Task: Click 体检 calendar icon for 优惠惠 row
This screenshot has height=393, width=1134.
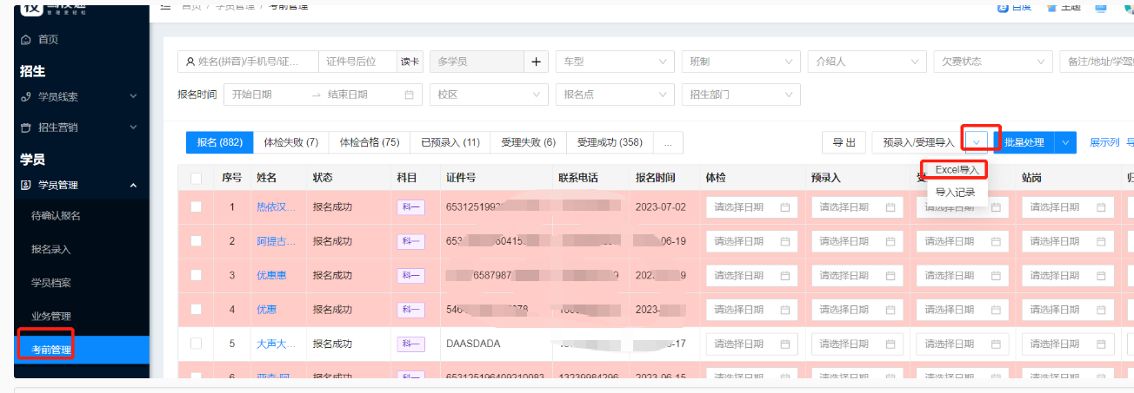Action: tap(785, 275)
